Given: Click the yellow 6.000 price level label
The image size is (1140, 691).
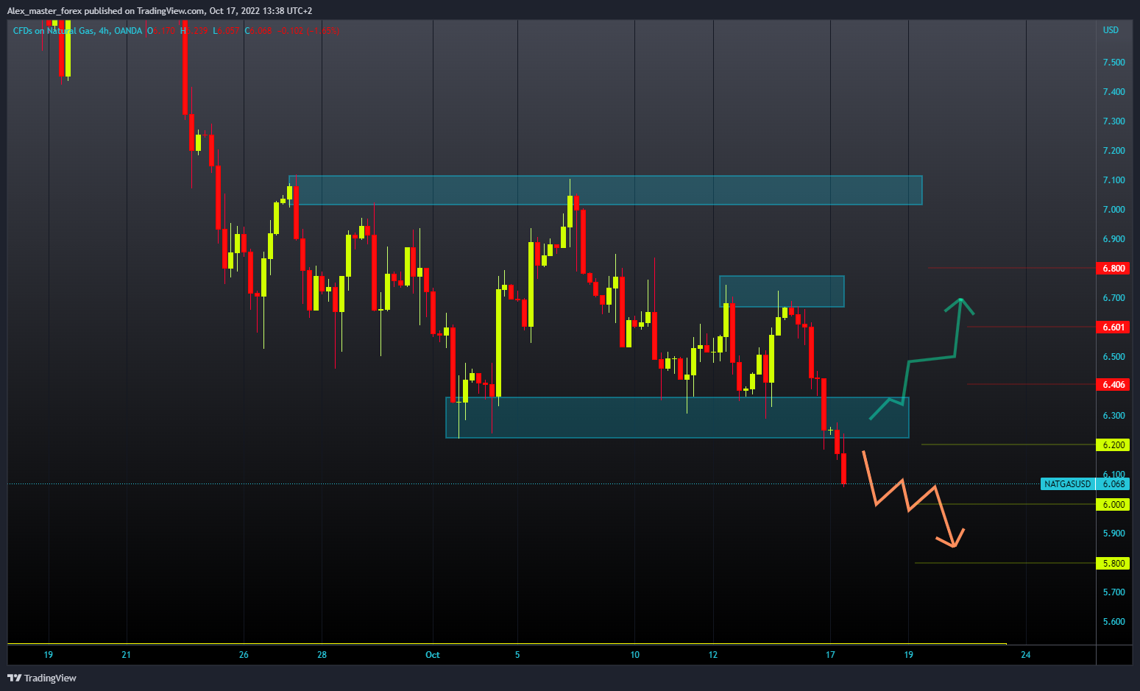Looking at the screenshot, I should tap(1113, 505).
